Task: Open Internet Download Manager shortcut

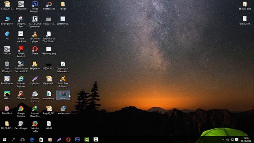Action: (35, 112)
